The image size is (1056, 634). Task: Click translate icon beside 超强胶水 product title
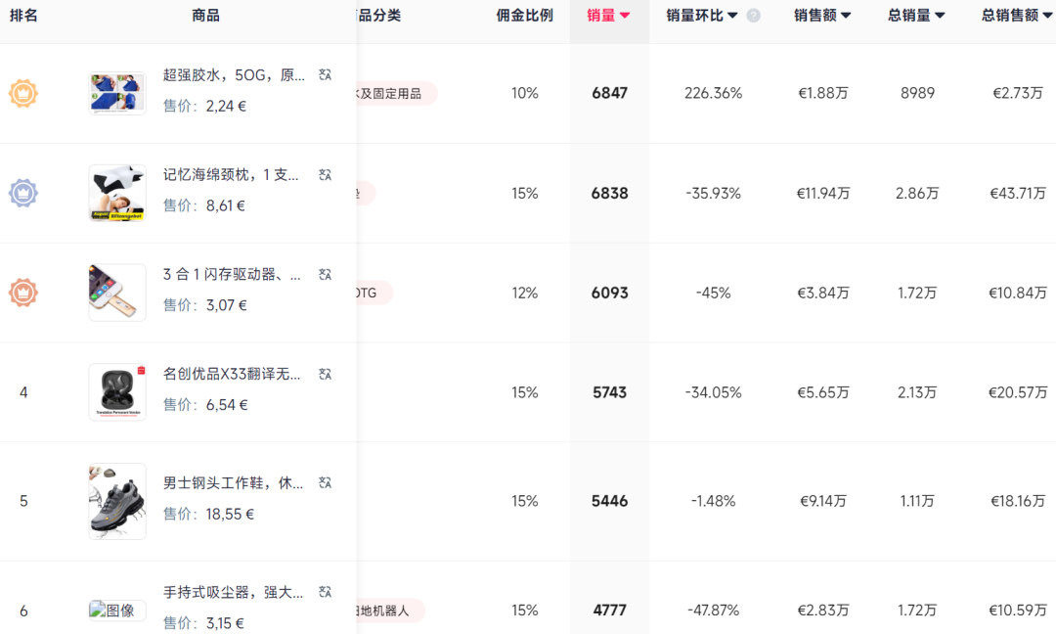pos(326,74)
